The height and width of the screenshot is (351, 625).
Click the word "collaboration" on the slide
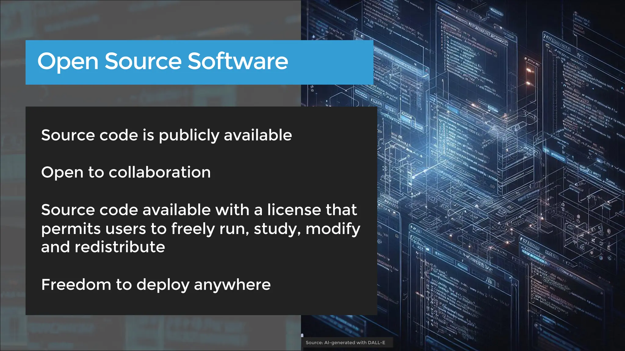160,172
